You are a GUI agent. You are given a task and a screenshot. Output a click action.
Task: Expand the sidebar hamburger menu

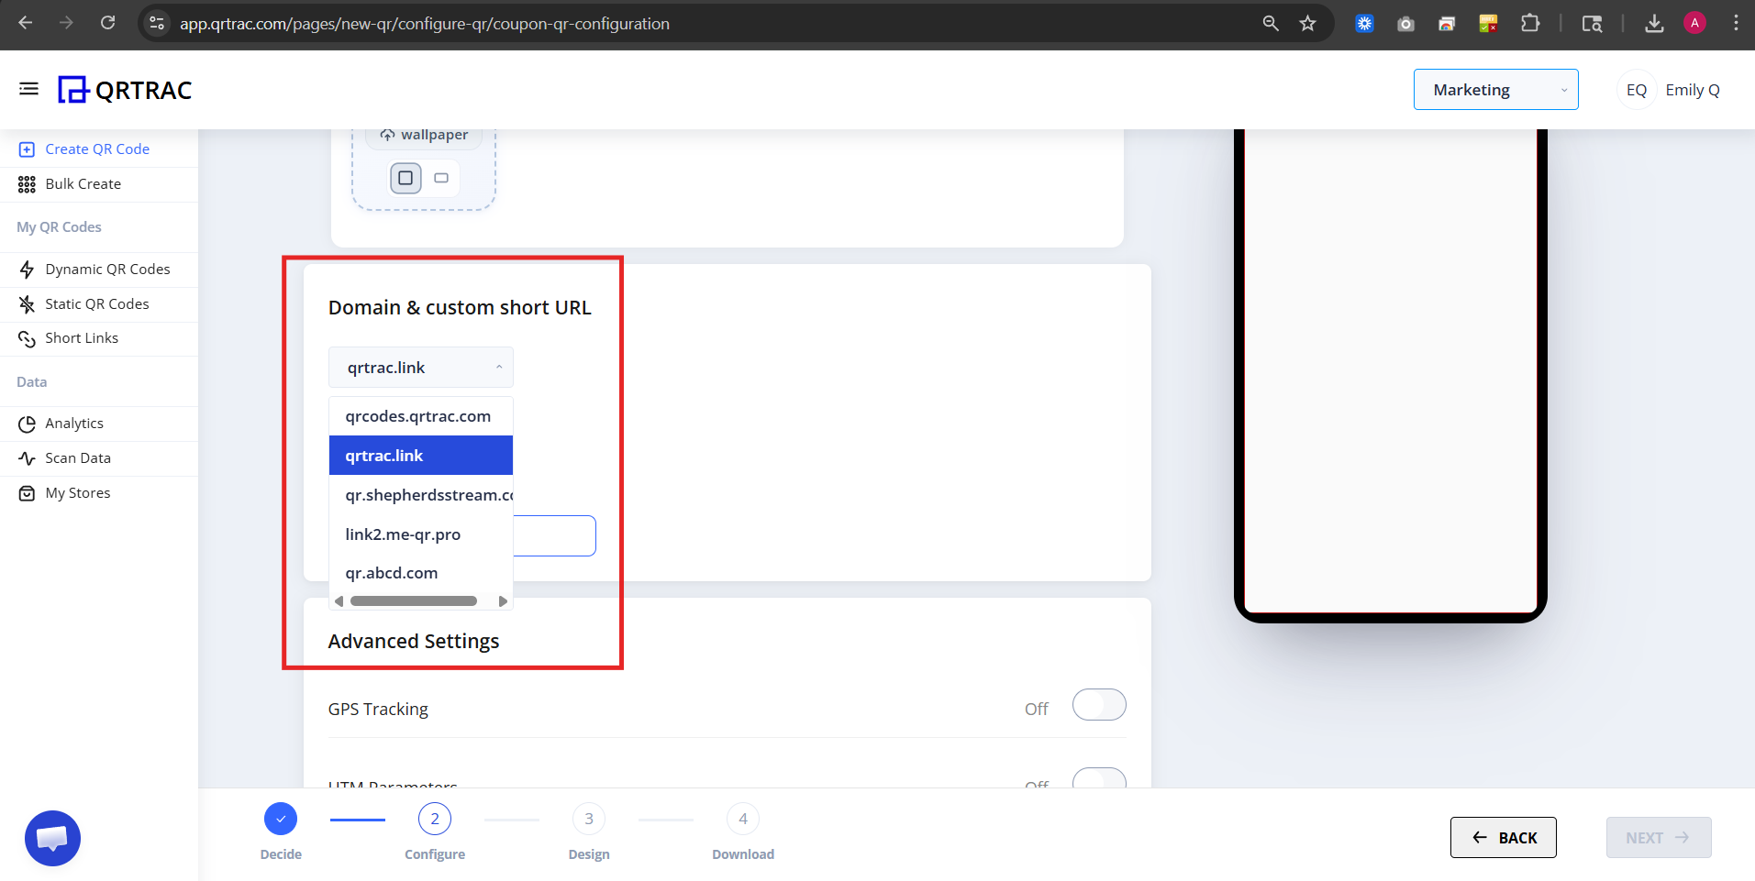(28, 88)
